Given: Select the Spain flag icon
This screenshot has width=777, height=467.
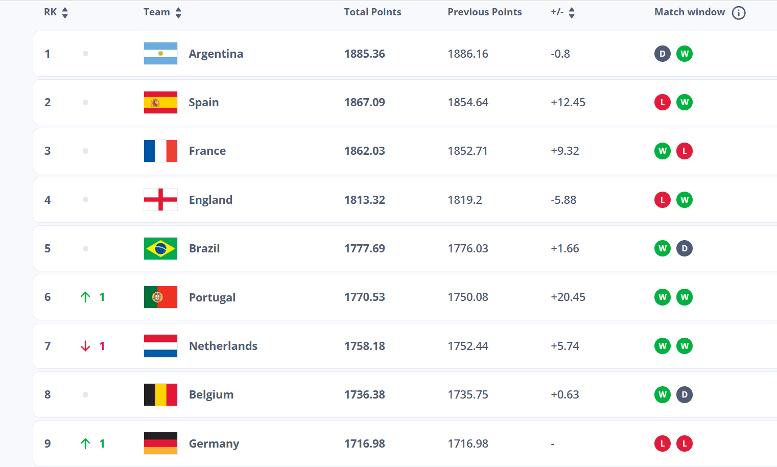Looking at the screenshot, I should pyautogui.click(x=160, y=102).
